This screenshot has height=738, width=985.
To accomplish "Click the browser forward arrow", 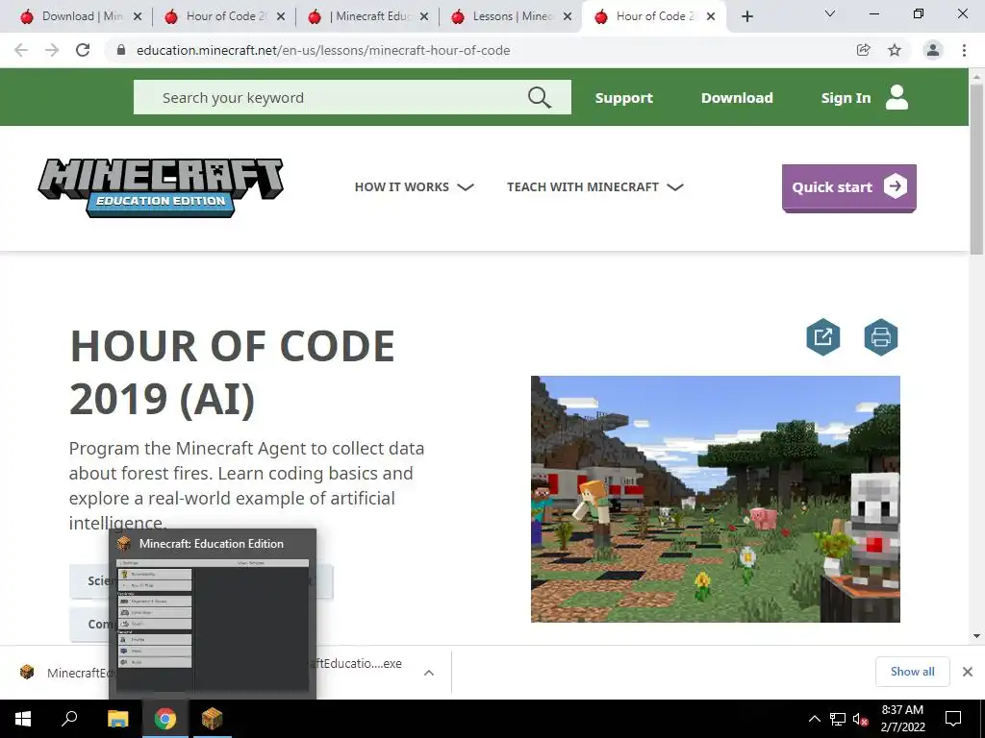I will [52, 50].
